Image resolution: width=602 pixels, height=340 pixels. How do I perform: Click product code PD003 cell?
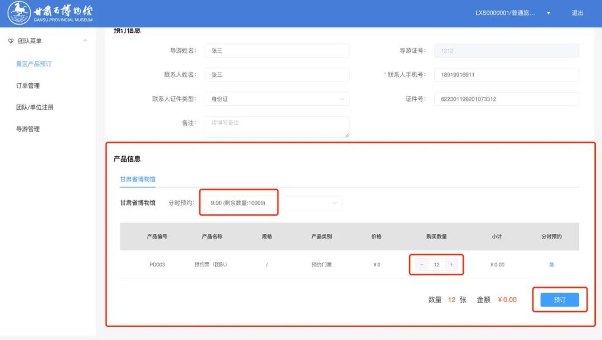coord(157,264)
